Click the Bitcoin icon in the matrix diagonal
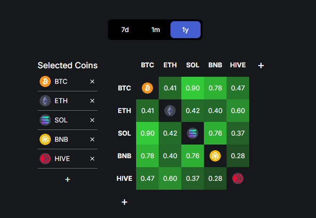Image resolution: width=316 pixels, height=218 pixels. 147,88
